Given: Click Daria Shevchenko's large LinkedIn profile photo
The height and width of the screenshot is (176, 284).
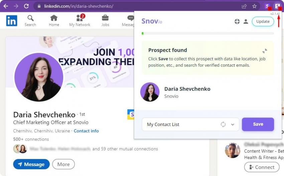Looking at the screenshot, I should tap(39, 77).
